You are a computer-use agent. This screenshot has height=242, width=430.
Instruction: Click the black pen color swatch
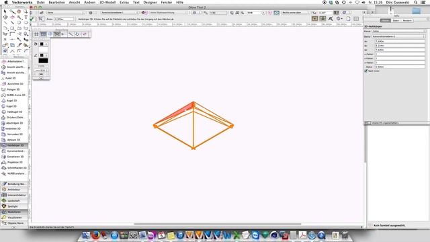coord(43,61)
